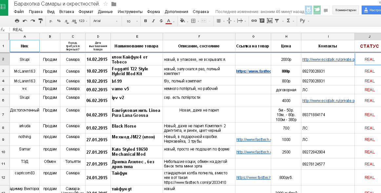Image resolution: width=381 pixels, height=193 pixels.
Task: Redo the last action
Action: pos(32,21)
